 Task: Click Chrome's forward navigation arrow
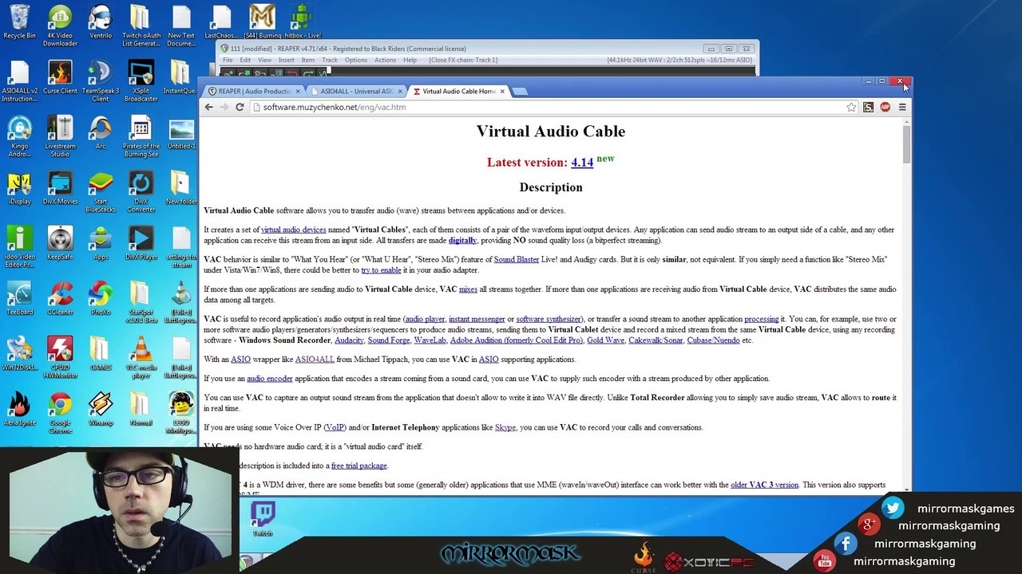pyautogui.click(x=224, y=107)
